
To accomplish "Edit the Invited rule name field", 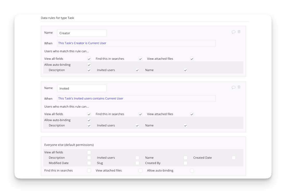I will [82, 88].
